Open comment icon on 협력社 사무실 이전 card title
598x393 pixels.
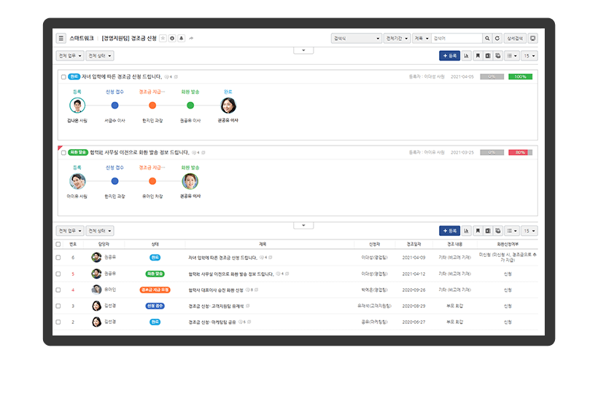[x=194, y=152]
